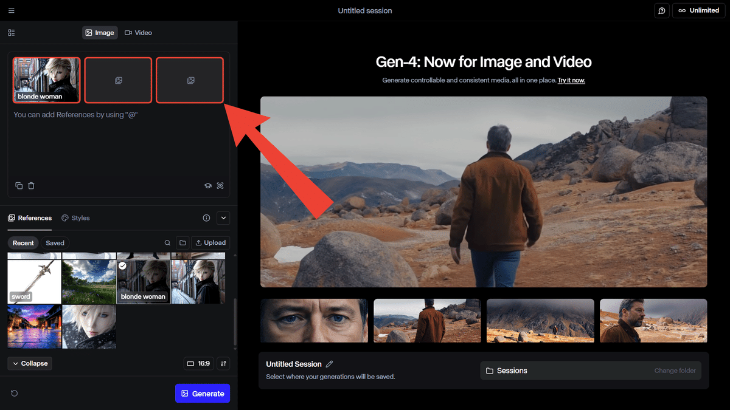Toggle the Saved references filter

click(x=55, y=243)
